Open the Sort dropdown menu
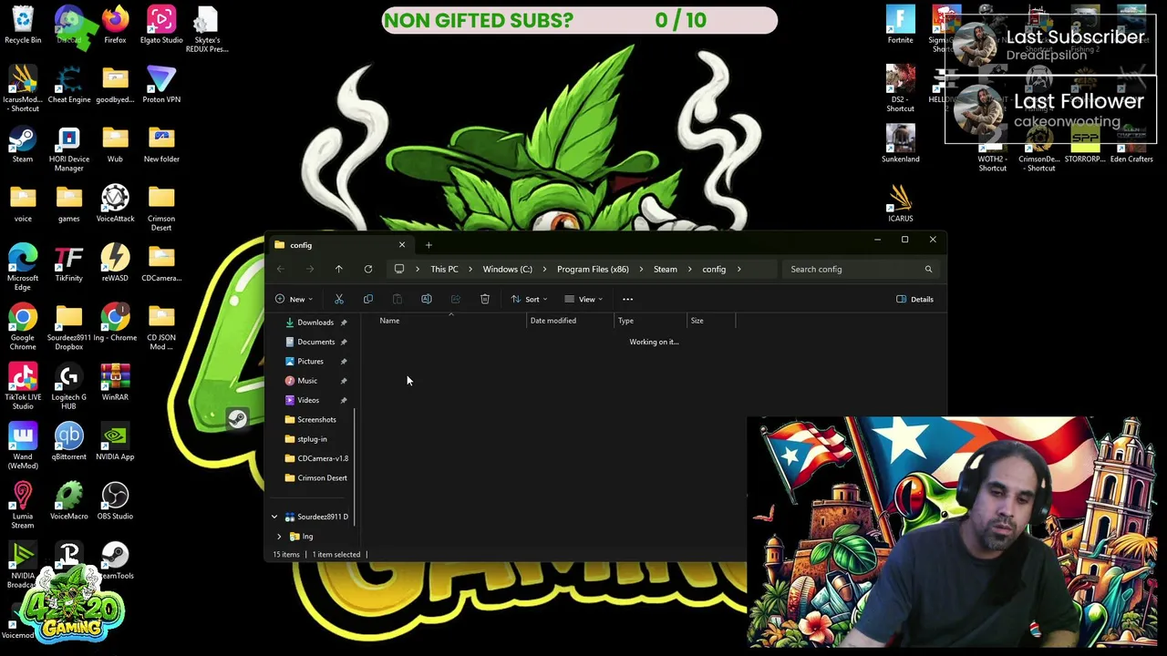Screen dimensions: 1167x656 point(530,299)
